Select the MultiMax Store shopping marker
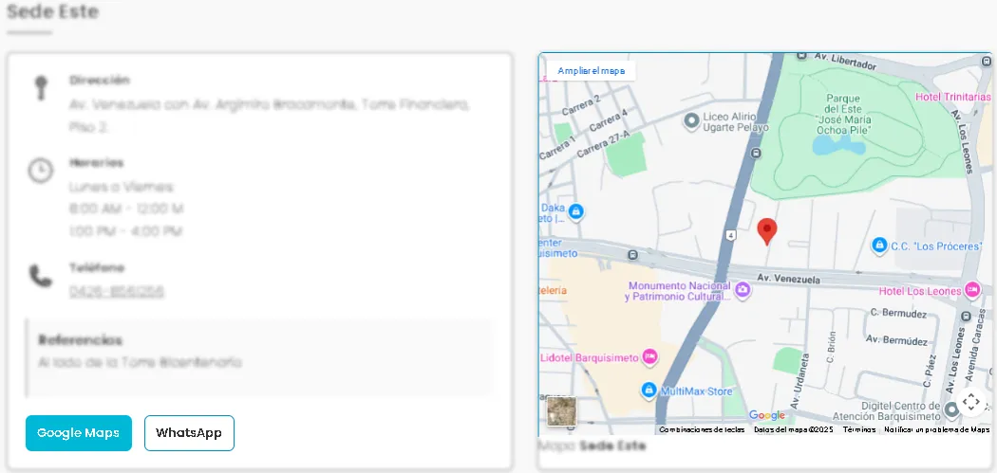 pyautogui.click(x=649, y=391)
